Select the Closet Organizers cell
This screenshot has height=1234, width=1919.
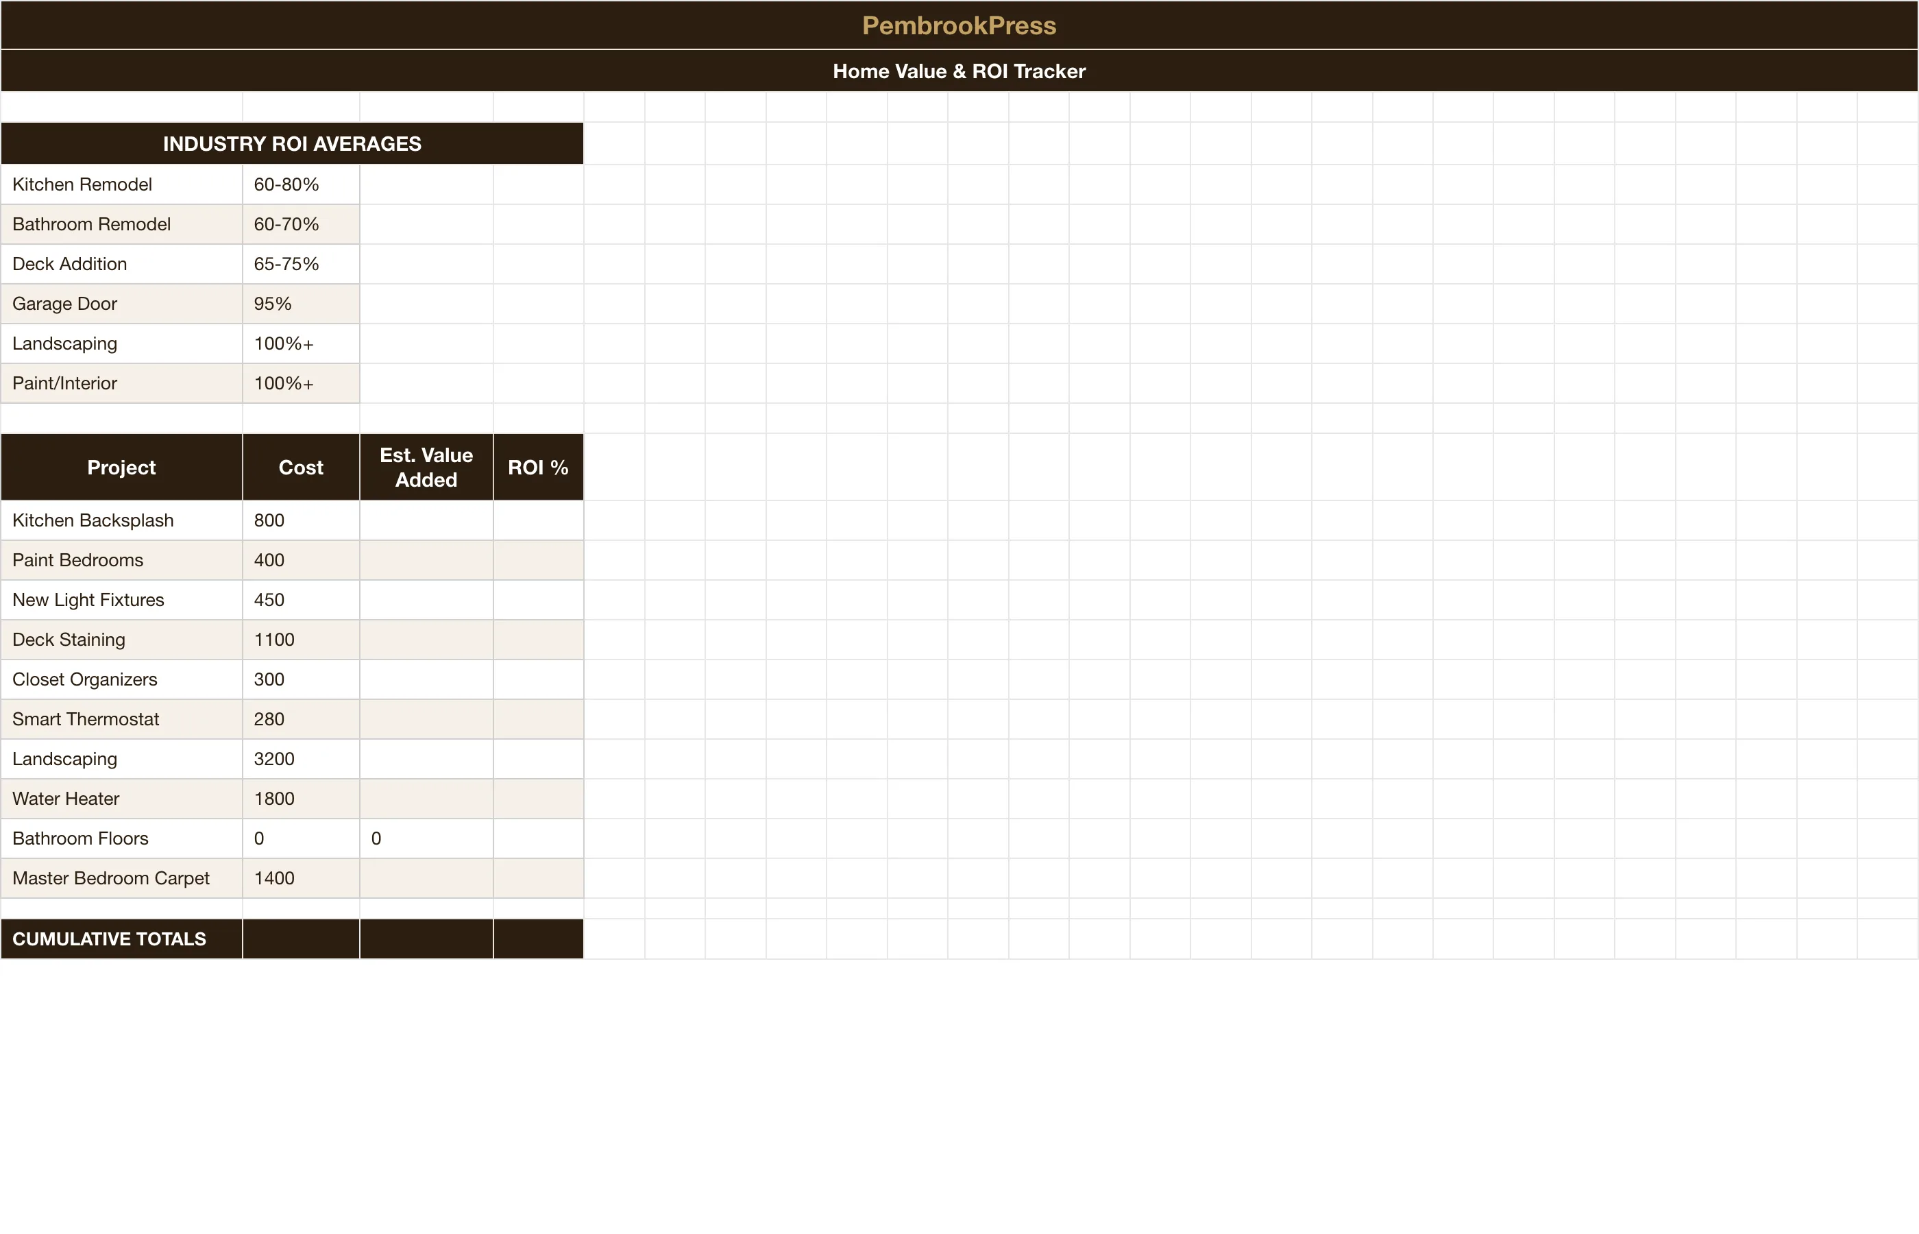point(122,679)
